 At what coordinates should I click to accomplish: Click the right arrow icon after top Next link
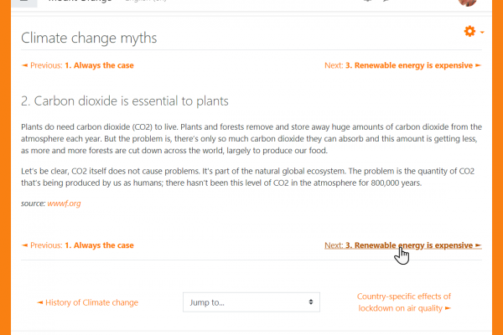[x=479, y=65]
